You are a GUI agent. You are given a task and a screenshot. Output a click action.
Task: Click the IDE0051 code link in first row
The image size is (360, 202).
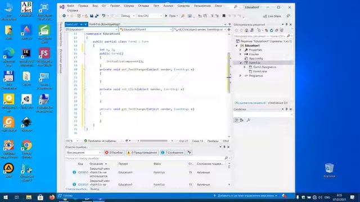point(83,172)
